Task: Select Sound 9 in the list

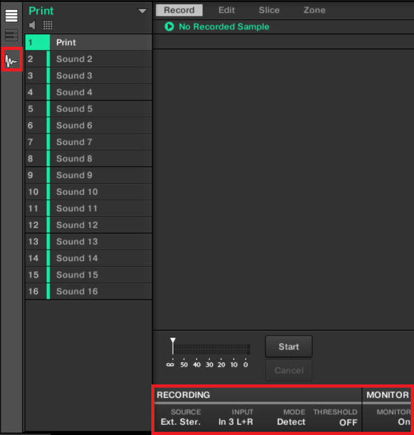Action: pos(89,175)
